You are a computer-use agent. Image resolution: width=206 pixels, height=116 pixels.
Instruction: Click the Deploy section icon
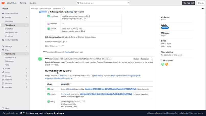pyautogui.click(x=3, y=76)
